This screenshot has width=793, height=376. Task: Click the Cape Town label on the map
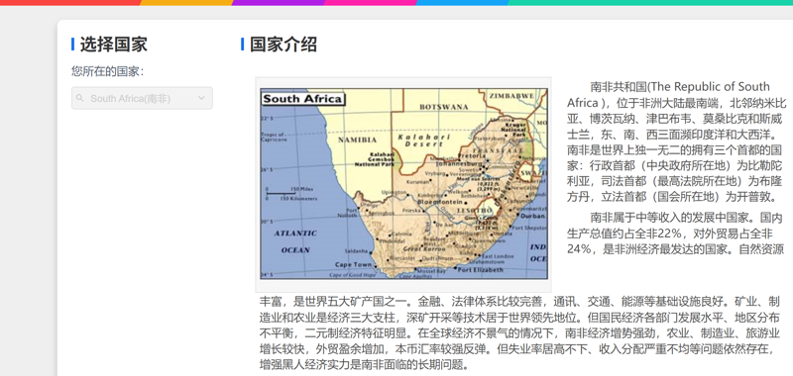353,264
